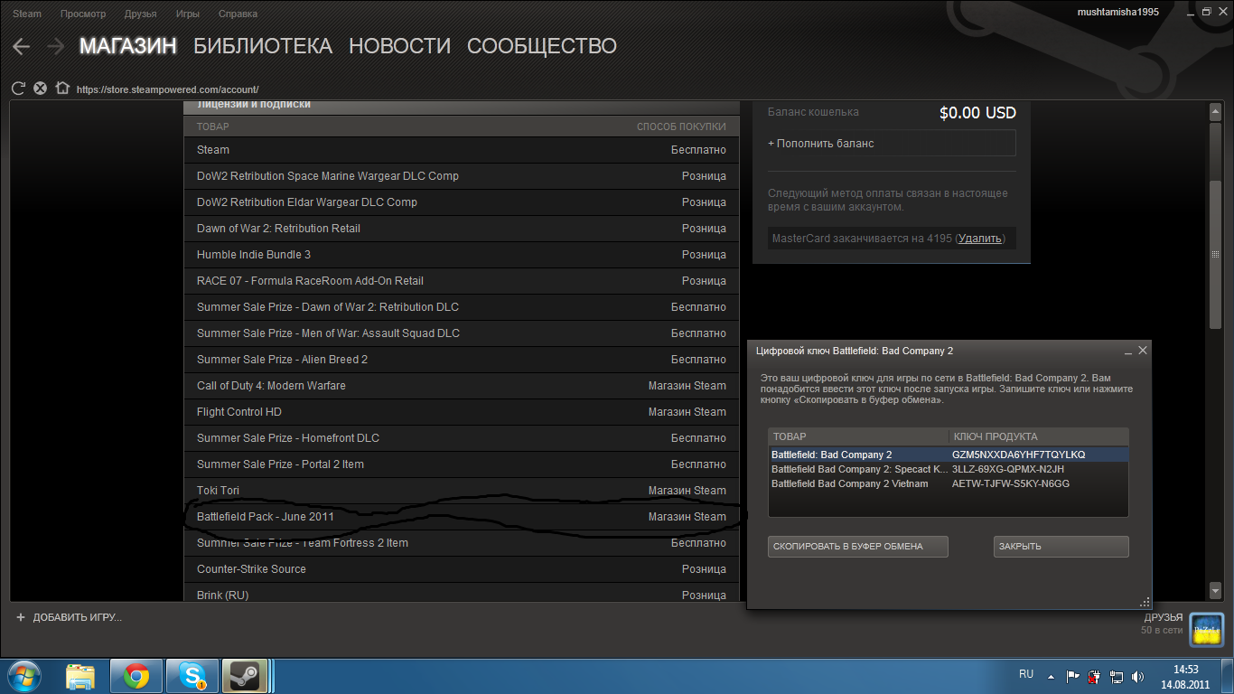Open the volume control tray icon
The width and height of the screenshot is (1234, 694).
[x=1137, y=676]
